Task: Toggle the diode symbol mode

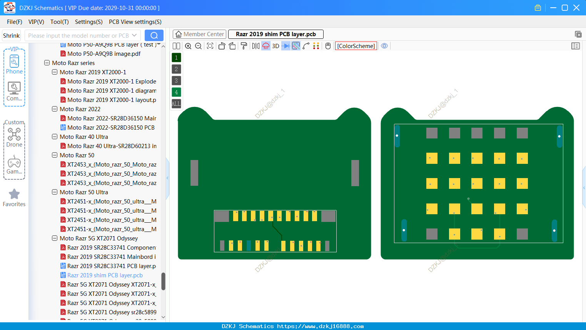Action: tap(286, 46)
